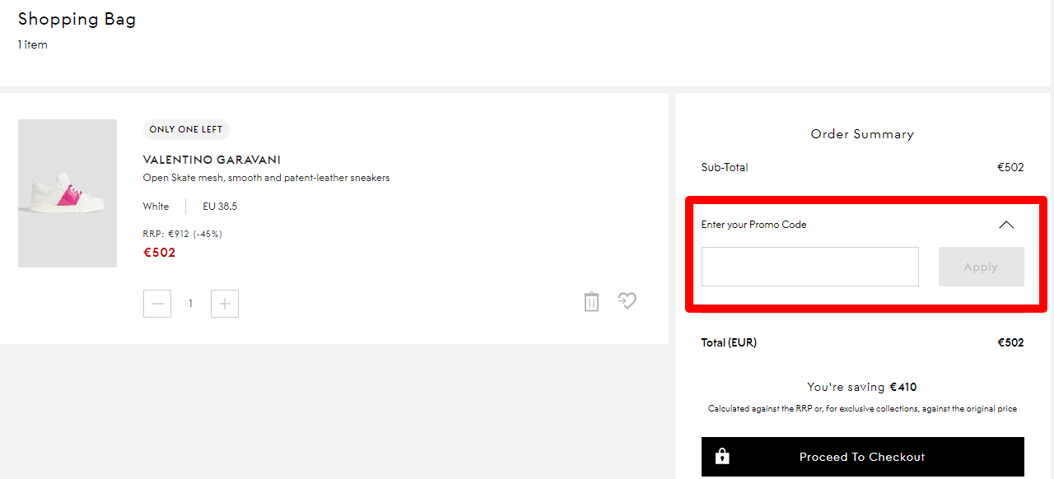The width and height of the screenshot is (1054, 479).
Task: Open the Valentino Garavani brand link
Action: (212, 160)
